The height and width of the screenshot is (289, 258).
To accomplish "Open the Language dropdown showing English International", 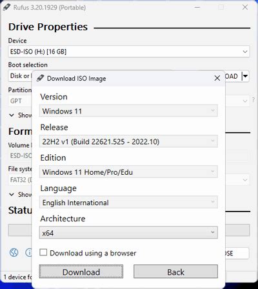I will 128,203.
